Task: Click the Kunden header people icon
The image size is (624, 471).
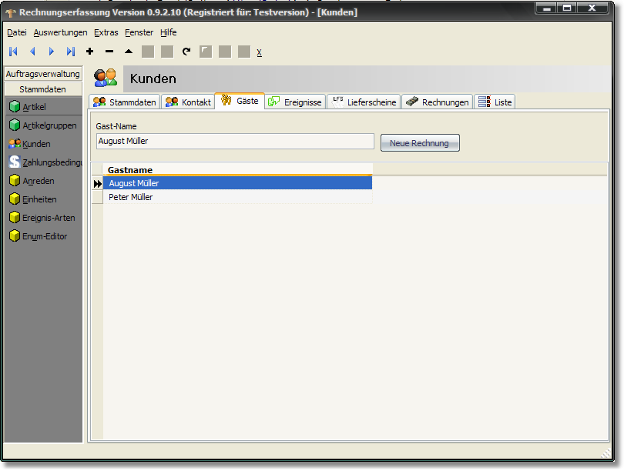Action: pos(106,78)
